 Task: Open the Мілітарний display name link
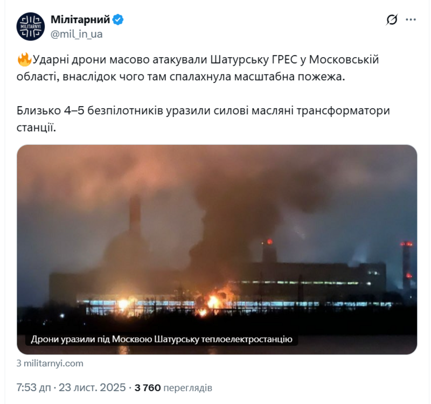click(x=80, y=19)
